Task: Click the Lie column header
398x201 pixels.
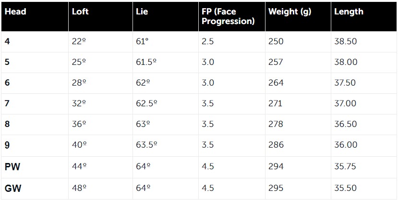Action: [x=142, y=12]
